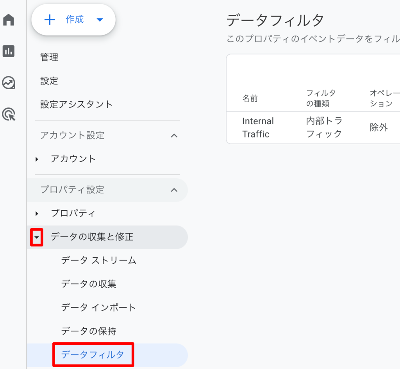The height and width of the screenshot is (369, 400).
Task: Open データの保持 submenu item
Action: click(x=89, y=331)
